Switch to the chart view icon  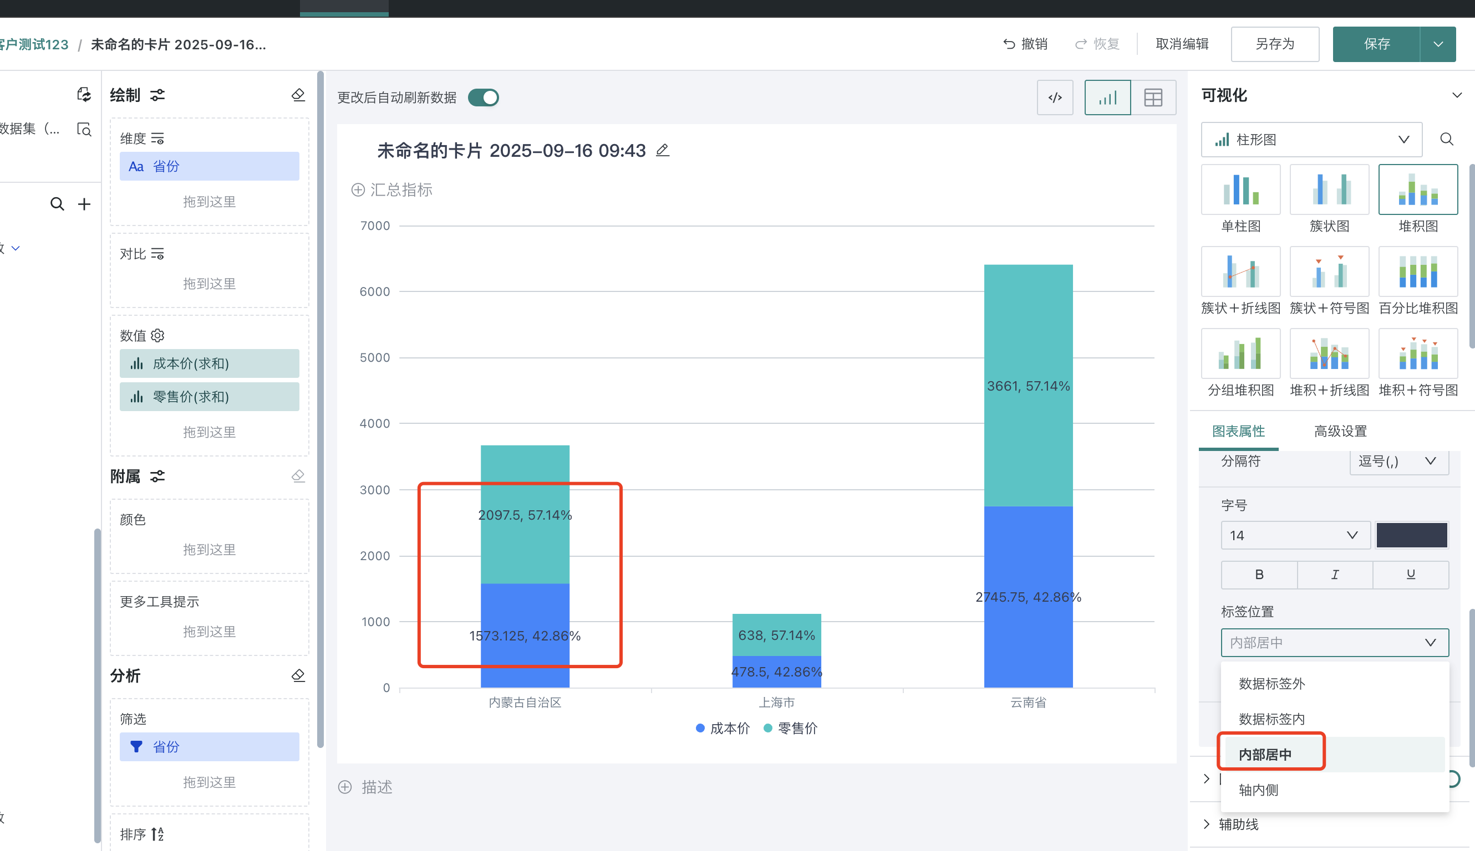click(x=1108, y=98)
